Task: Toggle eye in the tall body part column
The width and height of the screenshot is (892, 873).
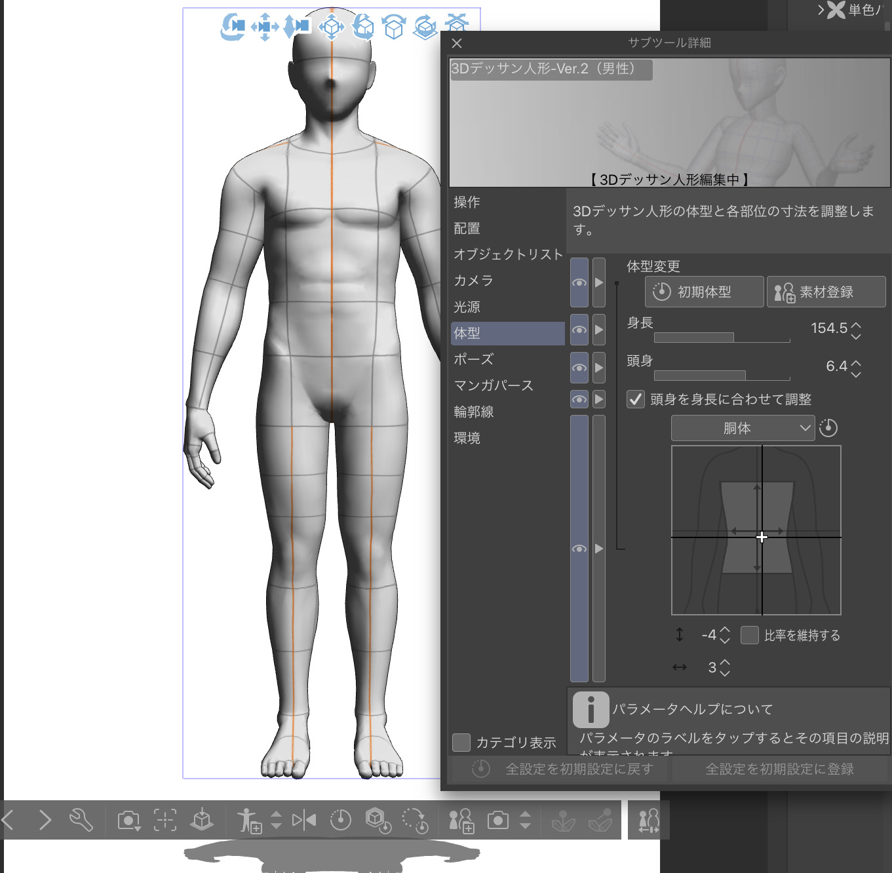Action: (579, 549)
